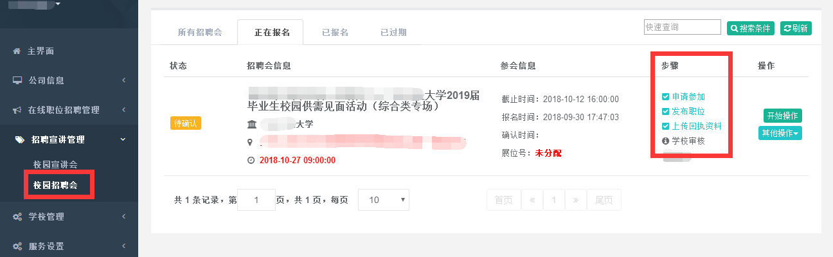Screen dimensions: 833x257
Task: Click the info icon beside 学校审核
Action: (x=666, y=141)
